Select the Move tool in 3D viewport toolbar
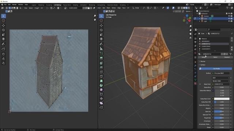The width and height of the screenshot is (234, 131). click(x=101, y=25)
